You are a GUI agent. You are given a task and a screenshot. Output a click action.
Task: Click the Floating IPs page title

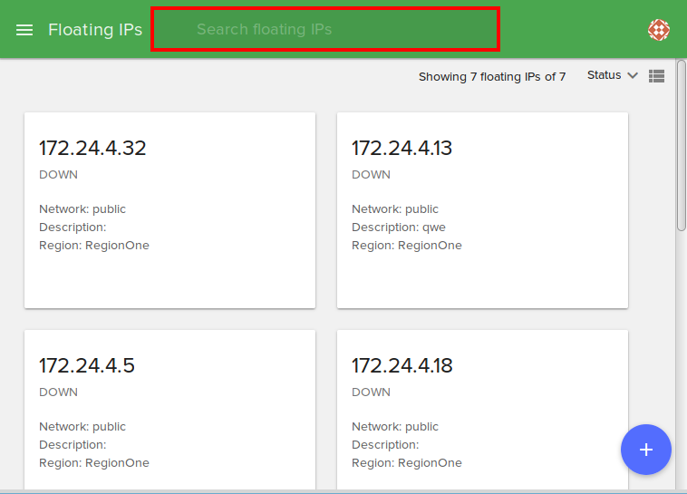[x=95, y=30]
